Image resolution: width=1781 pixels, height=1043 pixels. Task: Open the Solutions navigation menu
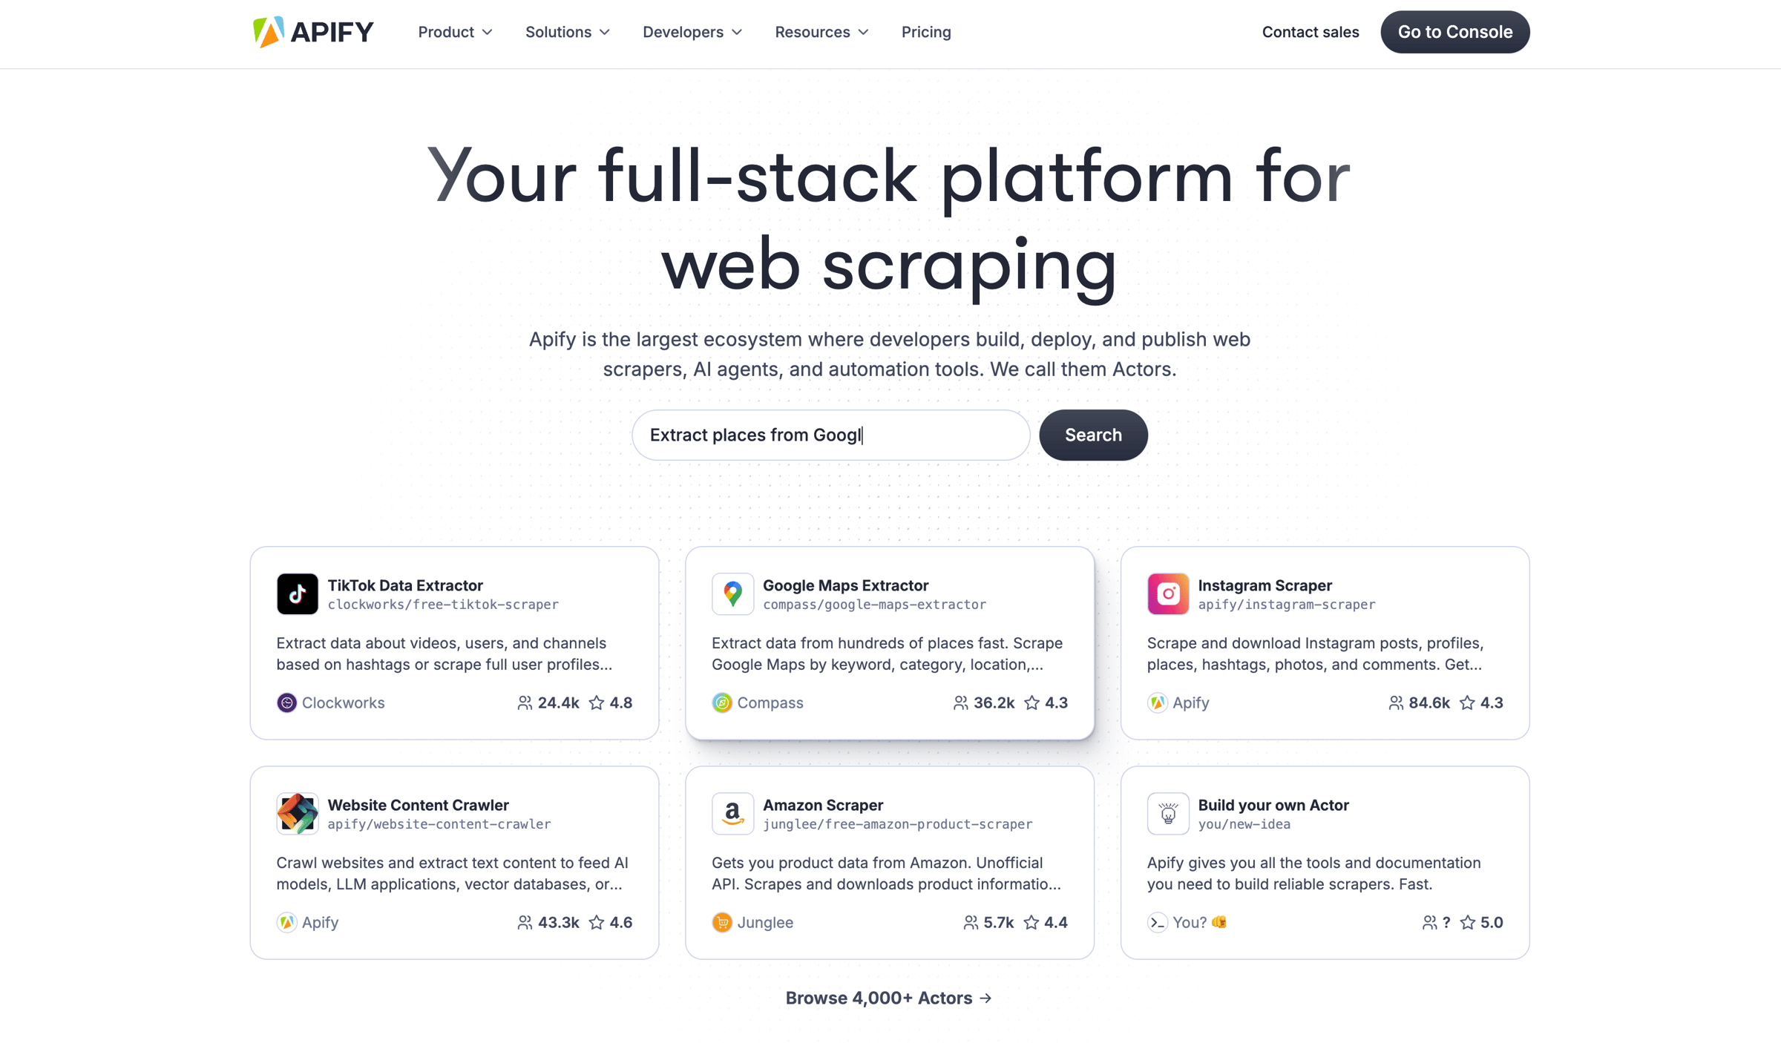(x=568, y=32)
